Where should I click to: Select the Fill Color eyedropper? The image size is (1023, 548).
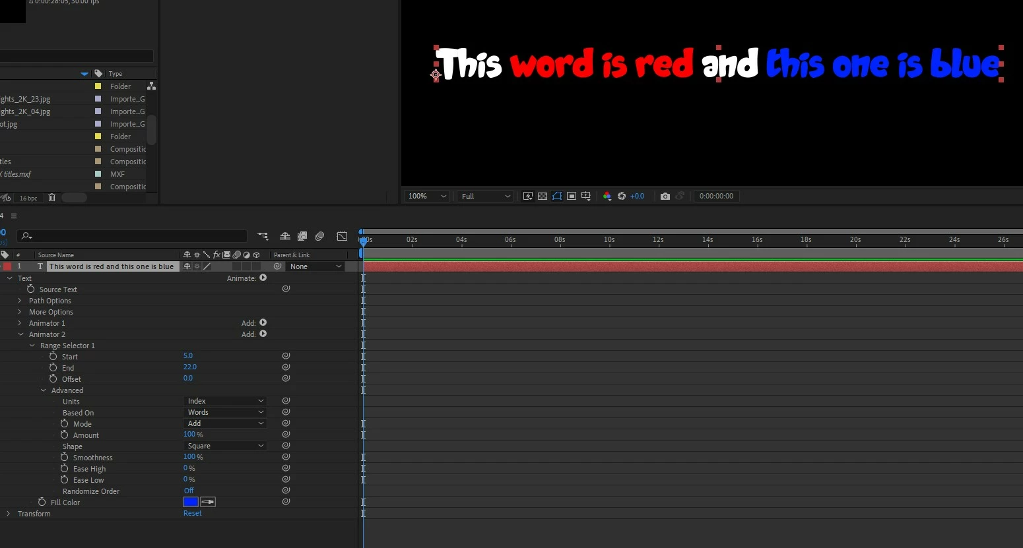point(208,502)
